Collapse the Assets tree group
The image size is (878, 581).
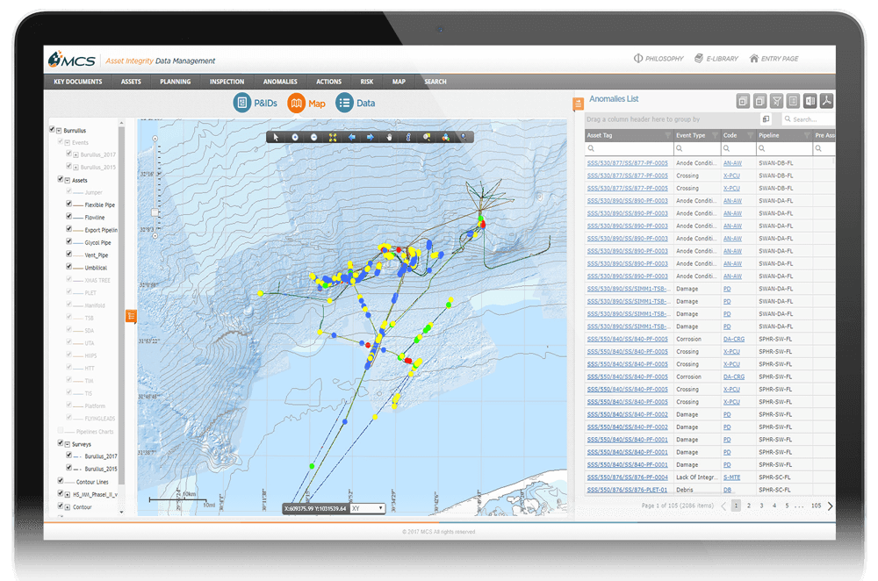pyautogui.click(x=68, y=180)
